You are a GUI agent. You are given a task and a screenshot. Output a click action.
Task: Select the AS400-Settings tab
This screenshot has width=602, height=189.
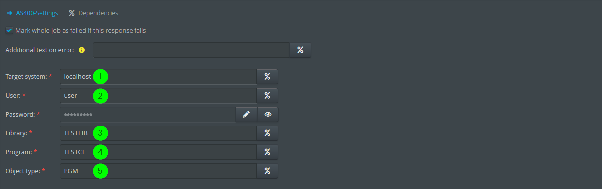33,13
